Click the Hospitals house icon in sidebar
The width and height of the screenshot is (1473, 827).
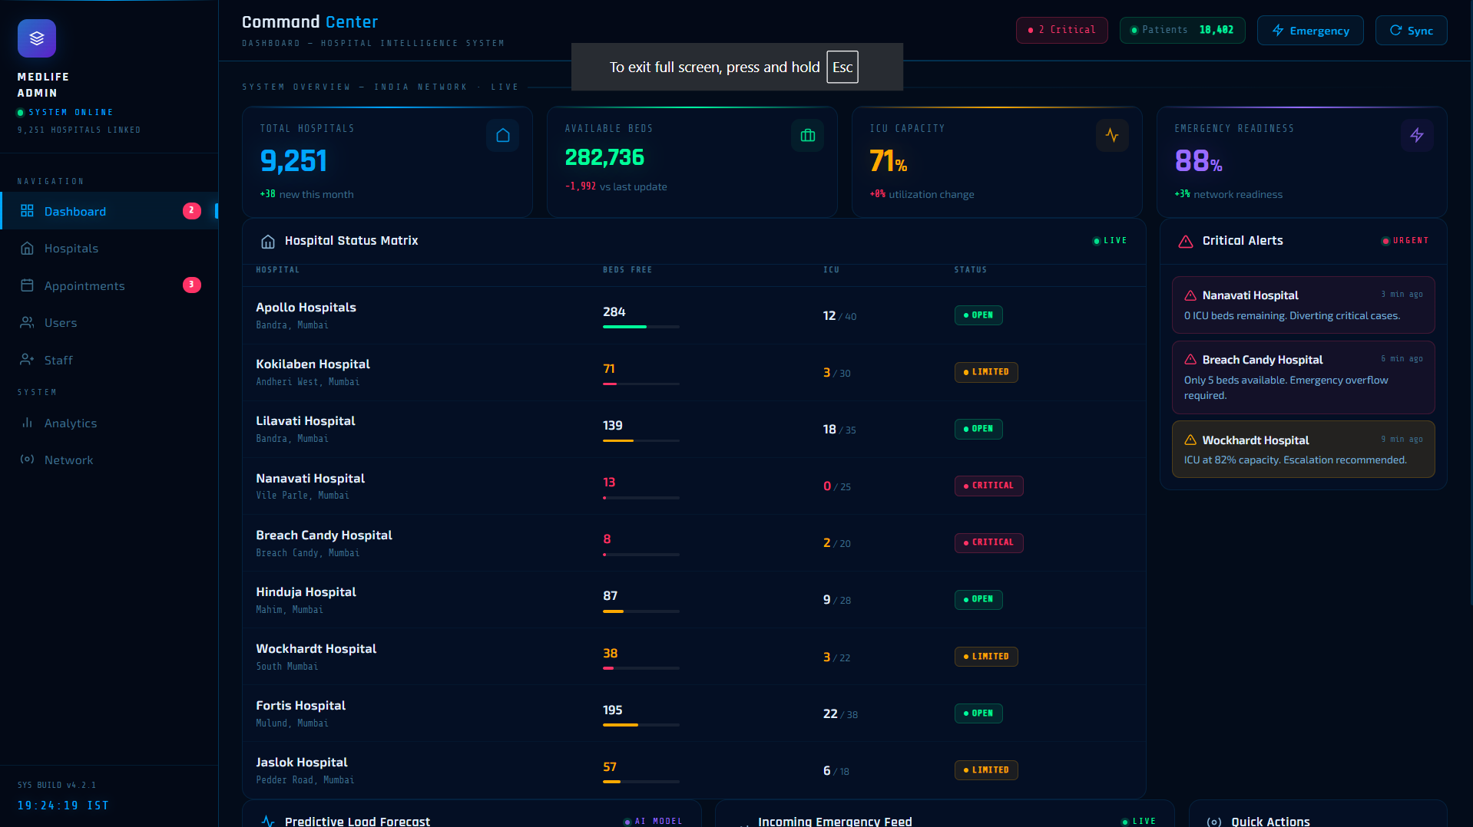tap(27, 249)
